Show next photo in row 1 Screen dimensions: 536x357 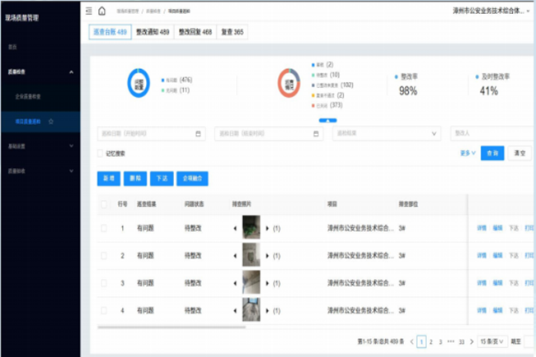click(x=267, y=229)
